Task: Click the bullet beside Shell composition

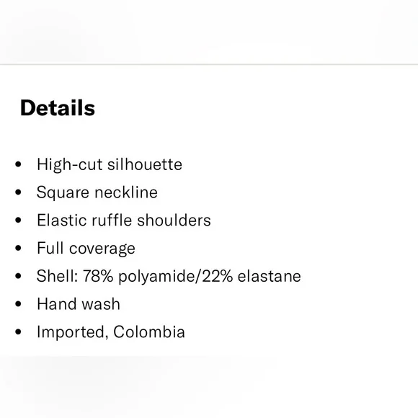Action: tap(18, 276)
